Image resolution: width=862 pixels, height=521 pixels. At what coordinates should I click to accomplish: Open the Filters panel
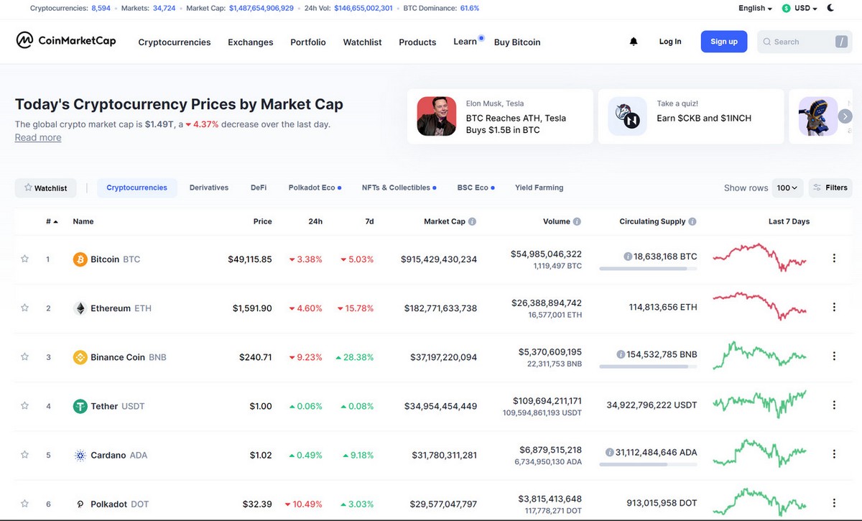[830, 188]
